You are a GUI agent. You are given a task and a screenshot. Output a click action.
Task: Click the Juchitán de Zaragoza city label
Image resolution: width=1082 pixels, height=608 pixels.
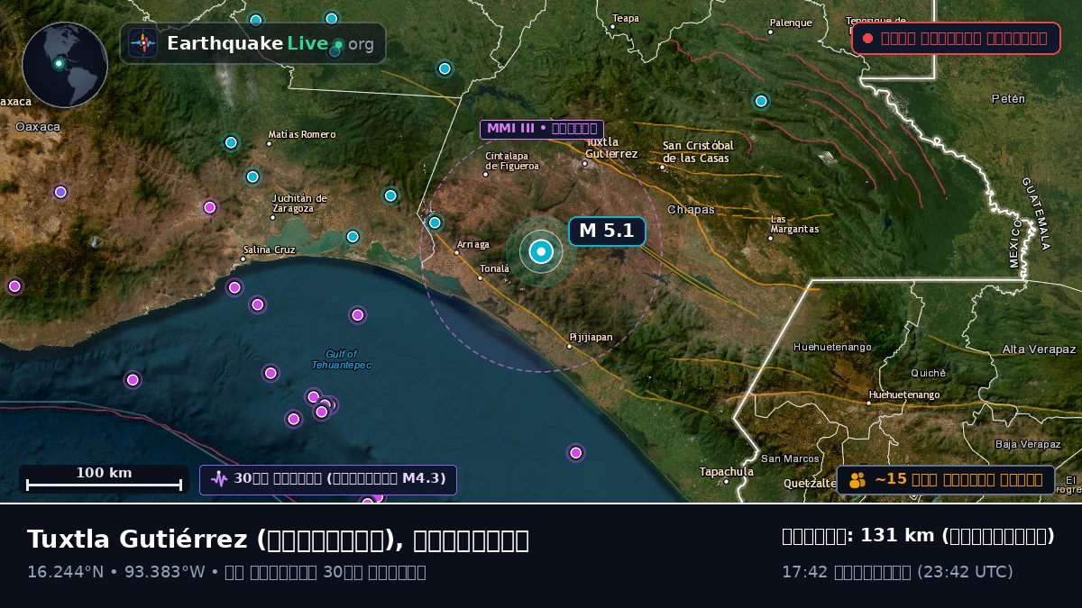coord(299,203)
